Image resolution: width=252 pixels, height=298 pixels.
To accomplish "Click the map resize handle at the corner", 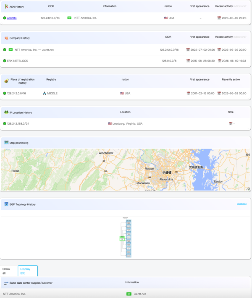I will point(248,188).
